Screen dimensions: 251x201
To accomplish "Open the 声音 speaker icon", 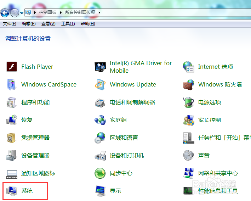I will [188, 155].
